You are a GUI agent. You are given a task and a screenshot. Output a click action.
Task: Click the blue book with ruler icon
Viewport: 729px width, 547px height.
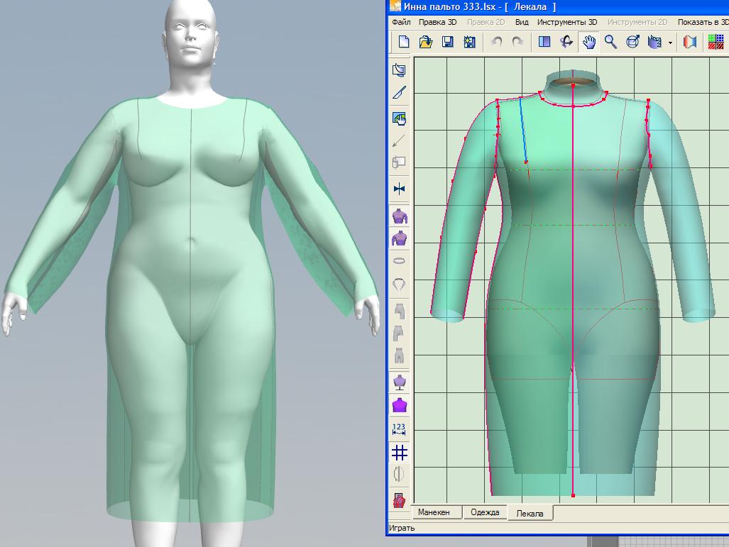click(x=654, y=42)
